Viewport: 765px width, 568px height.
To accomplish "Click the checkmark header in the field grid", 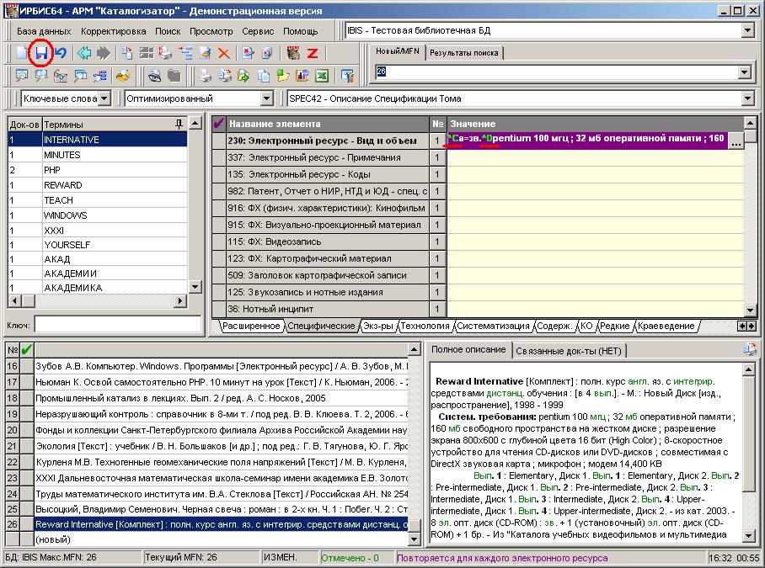I will click(219, 124).
